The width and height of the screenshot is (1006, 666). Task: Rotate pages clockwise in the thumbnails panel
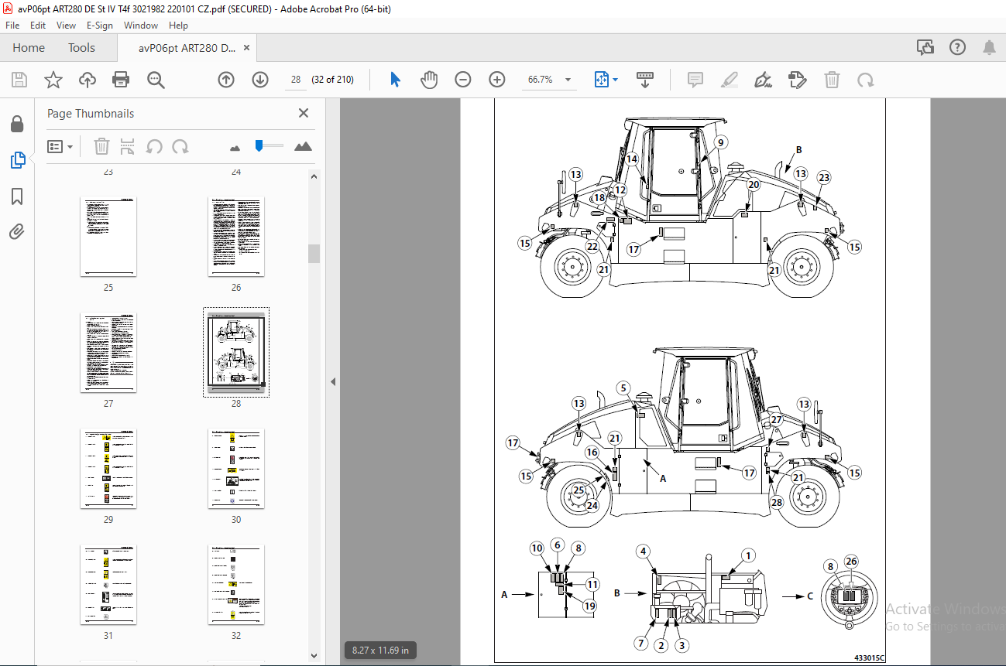[x=180, y=146]
